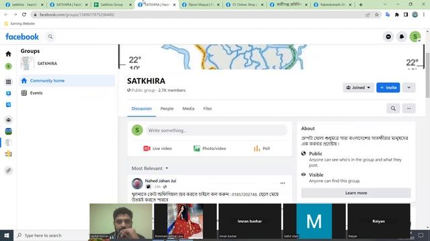Click the Learn more button in About
The image size is (430, 241).
(356, 193)
